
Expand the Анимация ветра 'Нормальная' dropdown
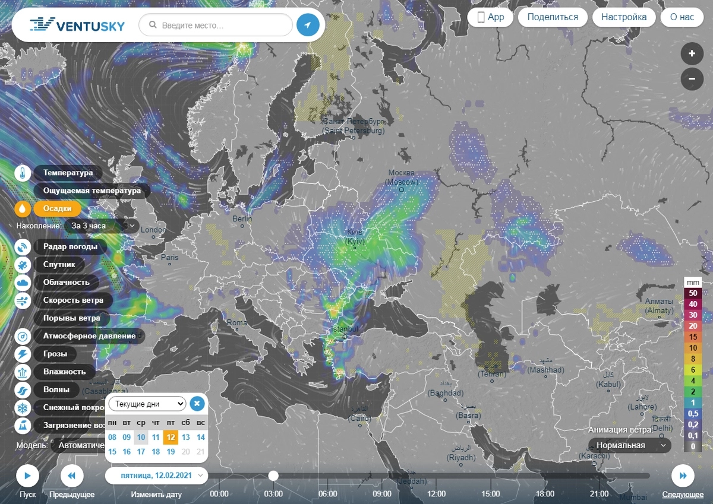click(629, 445)
